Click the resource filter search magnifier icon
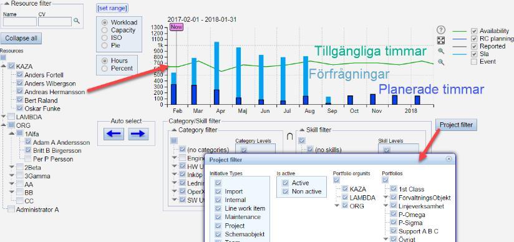Viewport: 514px width, 242px height. [76, 21]
